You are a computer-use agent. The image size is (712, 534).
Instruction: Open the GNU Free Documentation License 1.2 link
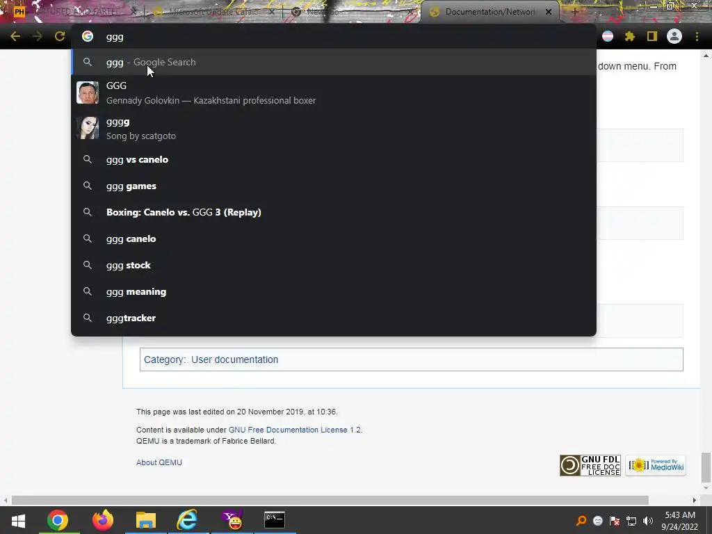point(295,430)
